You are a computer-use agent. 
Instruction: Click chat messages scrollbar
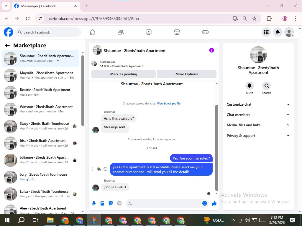tap(216, 148)
